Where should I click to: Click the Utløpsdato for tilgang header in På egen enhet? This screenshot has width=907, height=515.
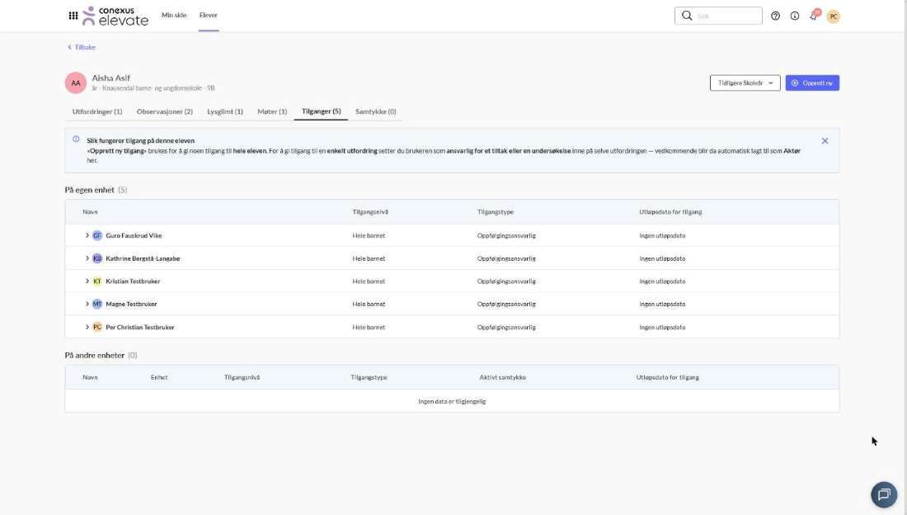click(x=670, y=212)
